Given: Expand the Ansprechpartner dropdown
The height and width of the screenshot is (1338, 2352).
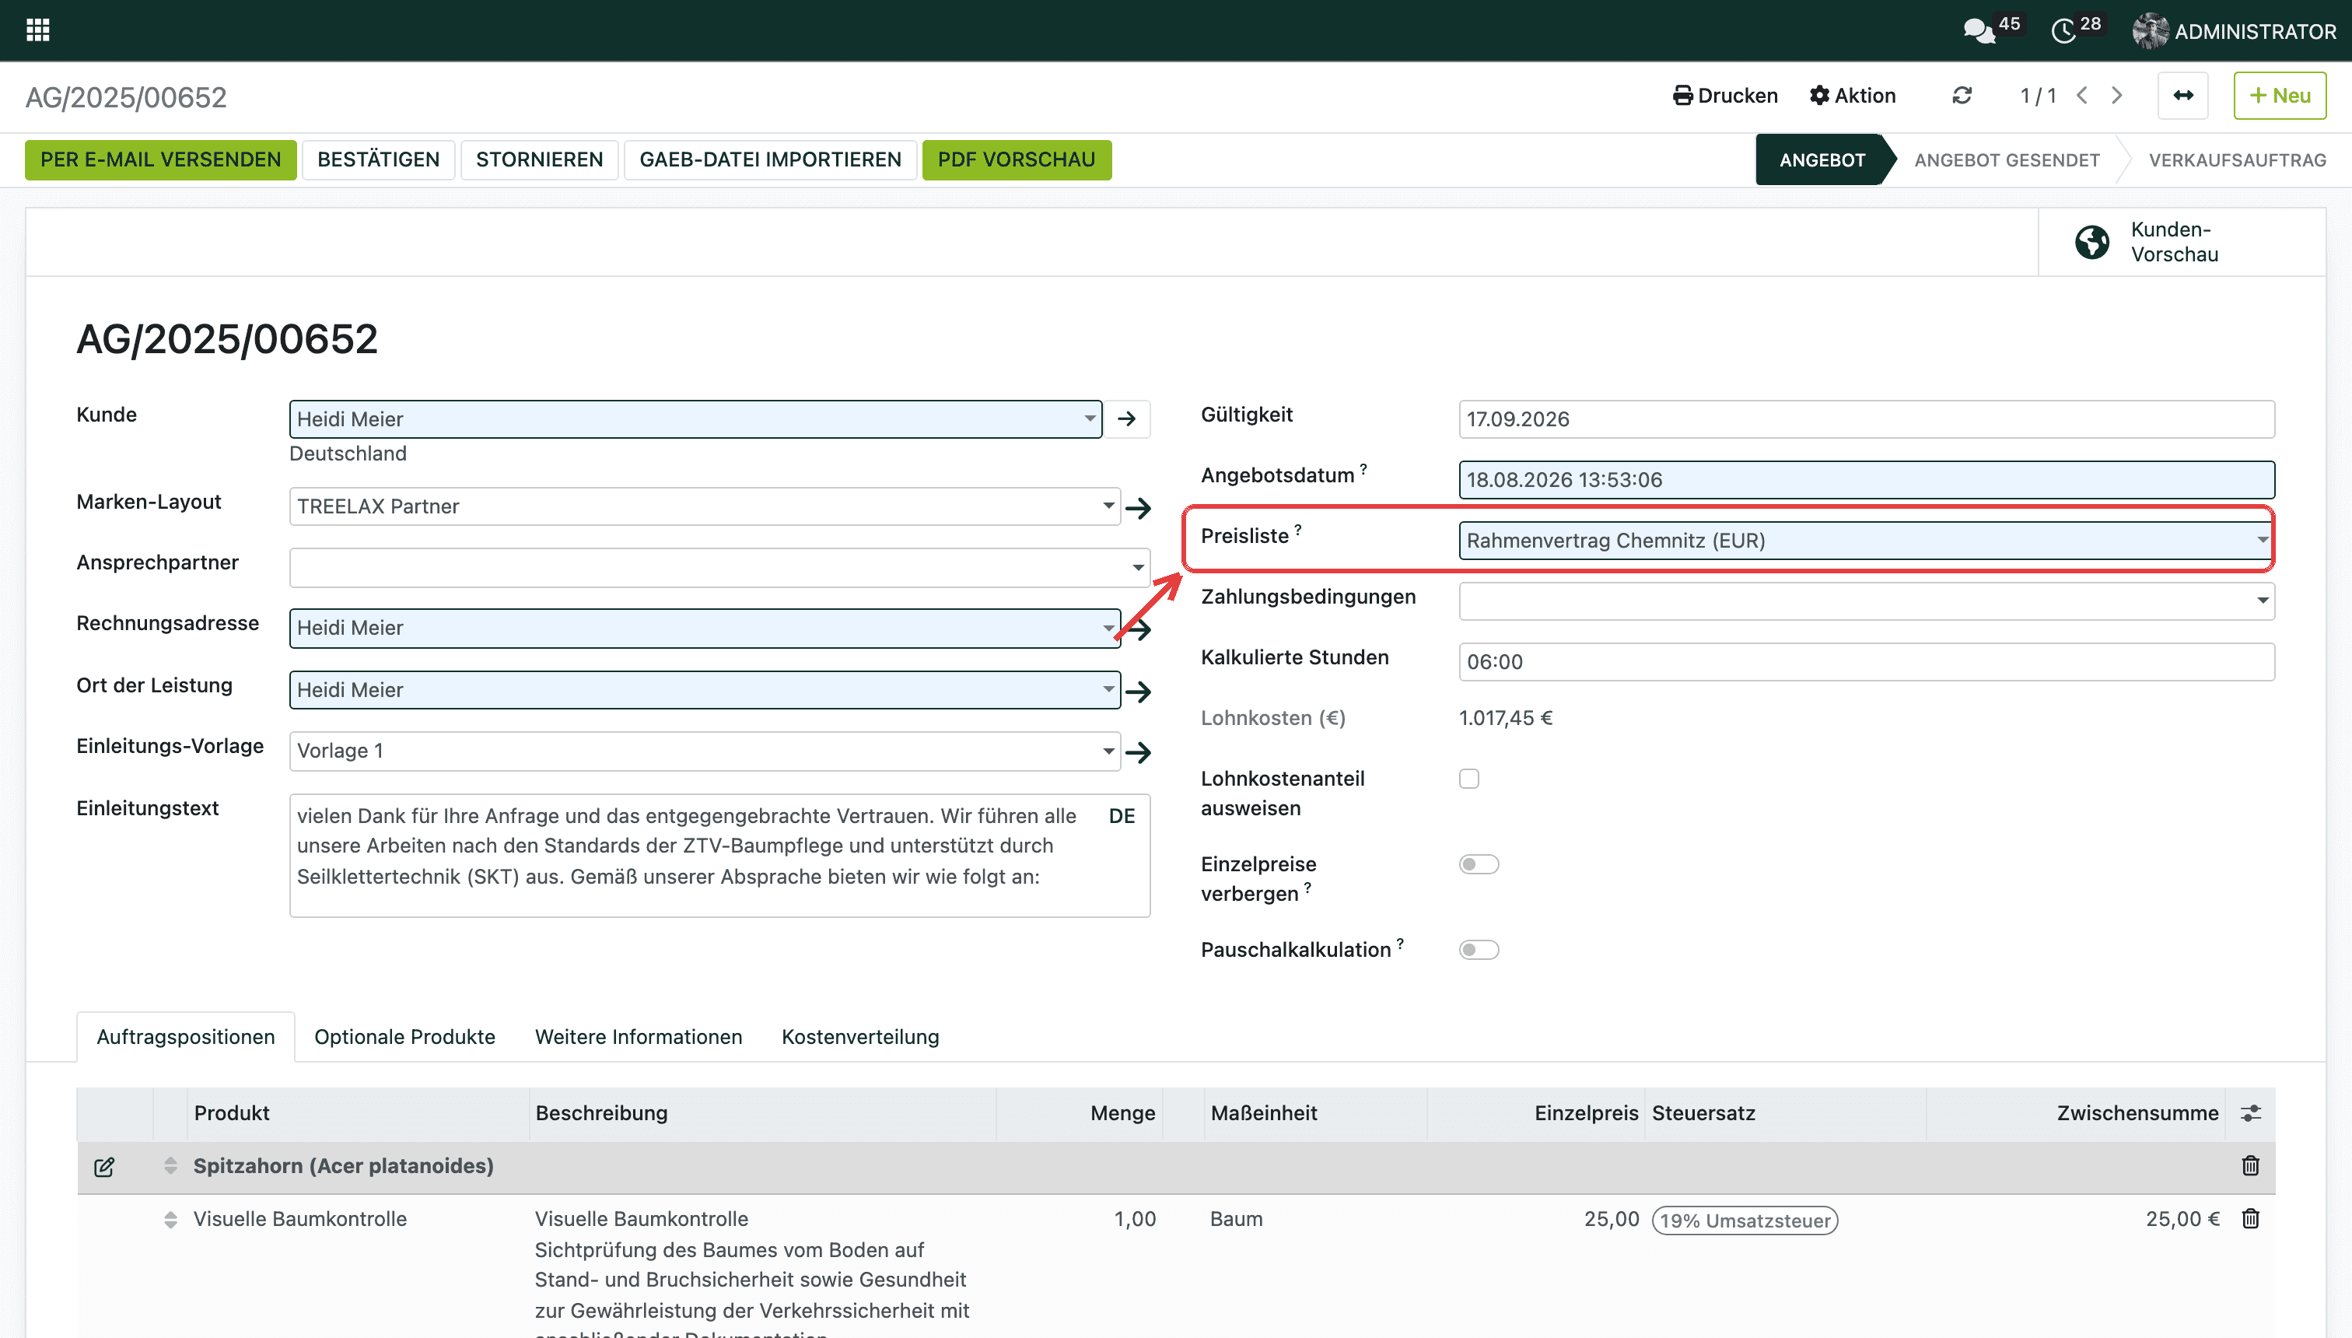Looking at the screenshot, I should 1137,568.
